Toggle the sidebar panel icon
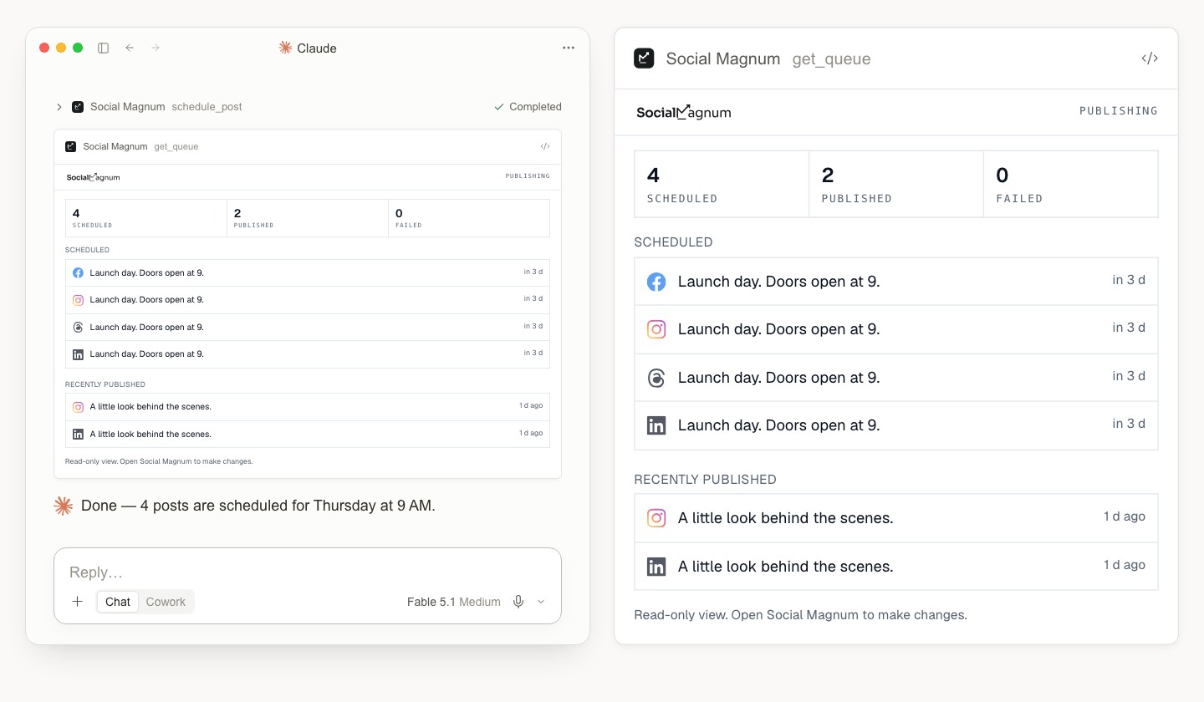The width and height of the screenshot is (1204, 702). click(104, 48)
